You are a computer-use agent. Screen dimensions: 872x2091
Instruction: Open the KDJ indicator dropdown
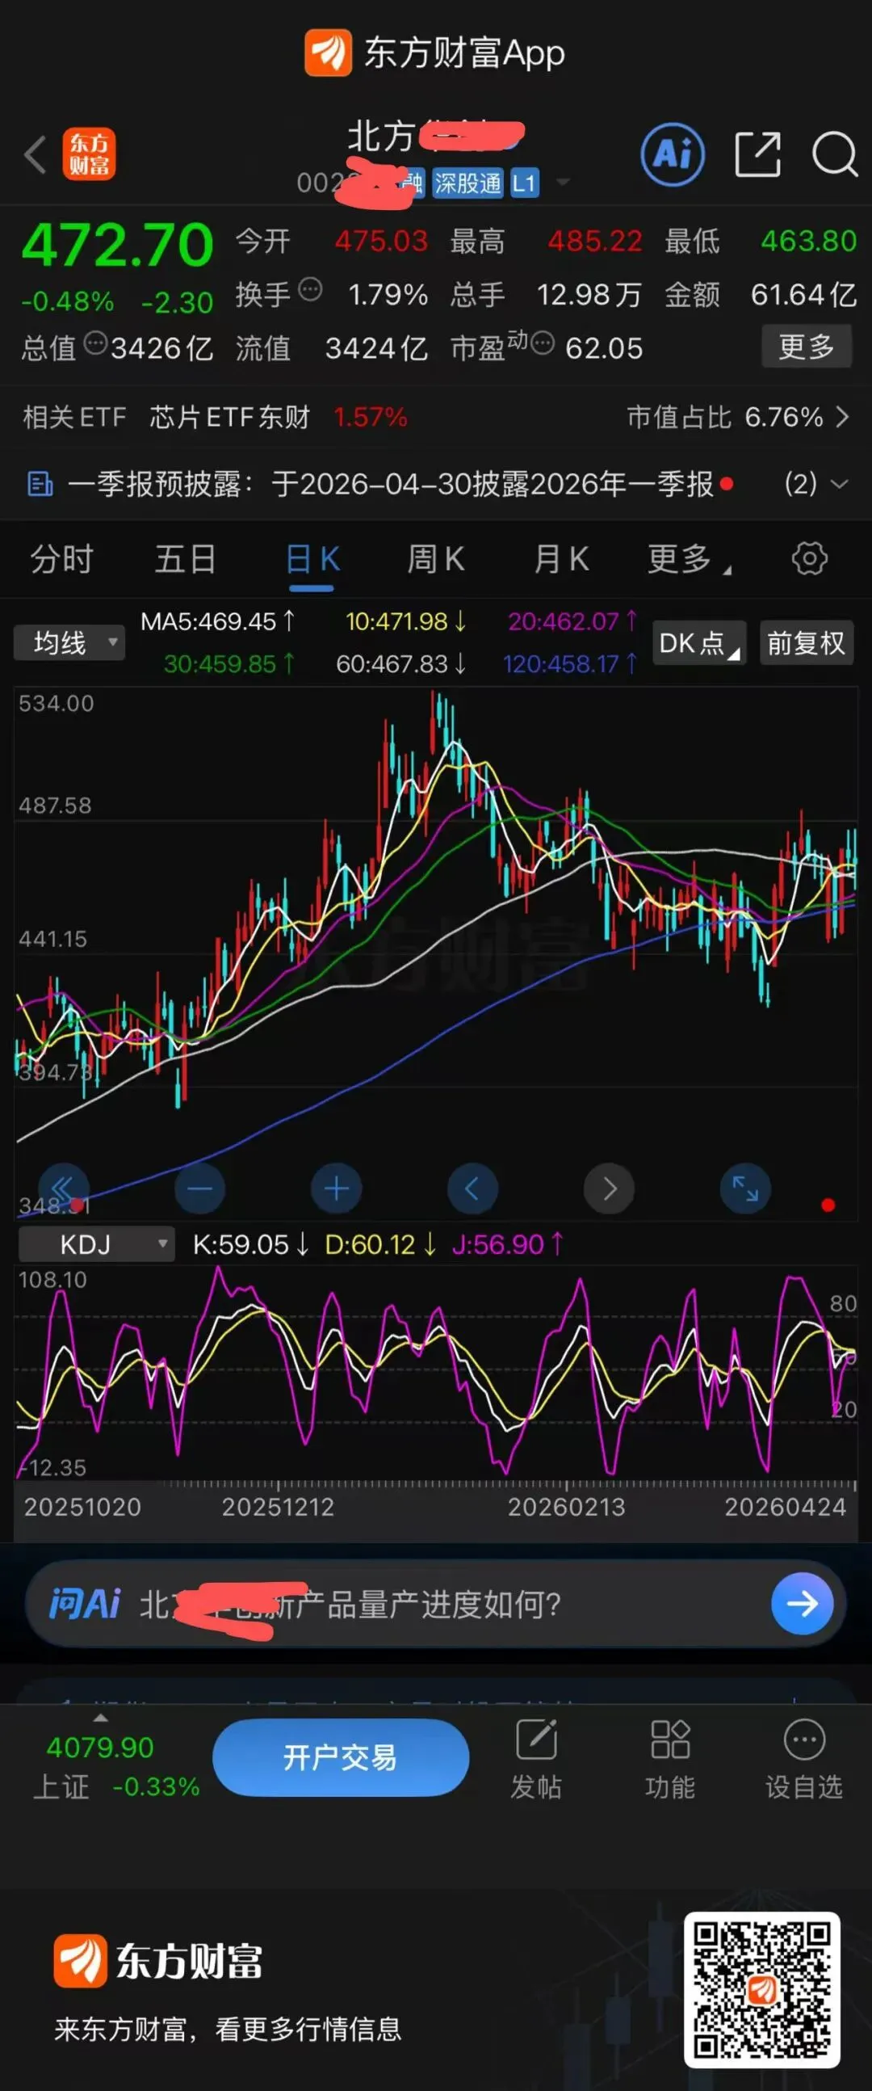pyautogui.click(x=97, y=1244)
